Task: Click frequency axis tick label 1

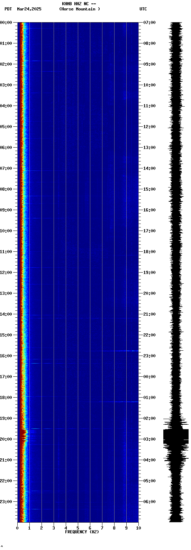Action: point(29,528)
